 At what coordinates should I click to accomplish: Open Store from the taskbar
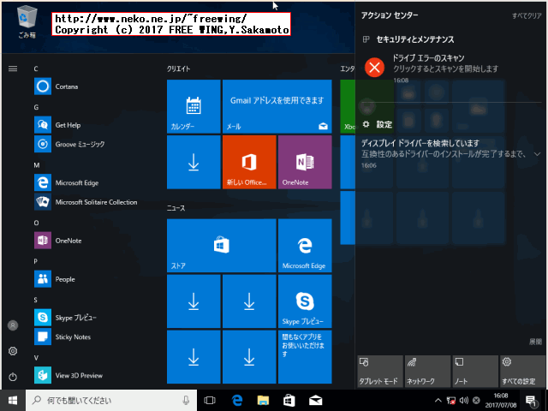coord(289,400)
